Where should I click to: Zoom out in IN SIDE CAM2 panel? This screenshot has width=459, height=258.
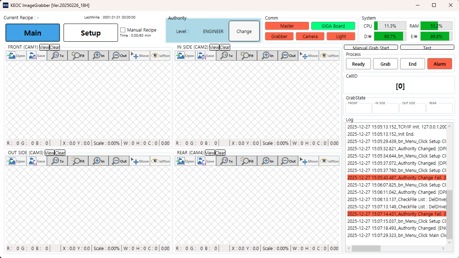(288, 56)
